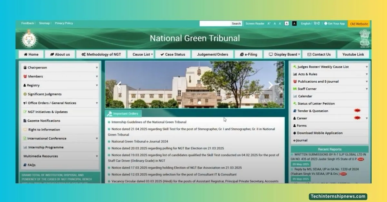This screenshot has height=202, width=387.
Task: Click the Calendar chart icon
Action: [x=295, y=96]
